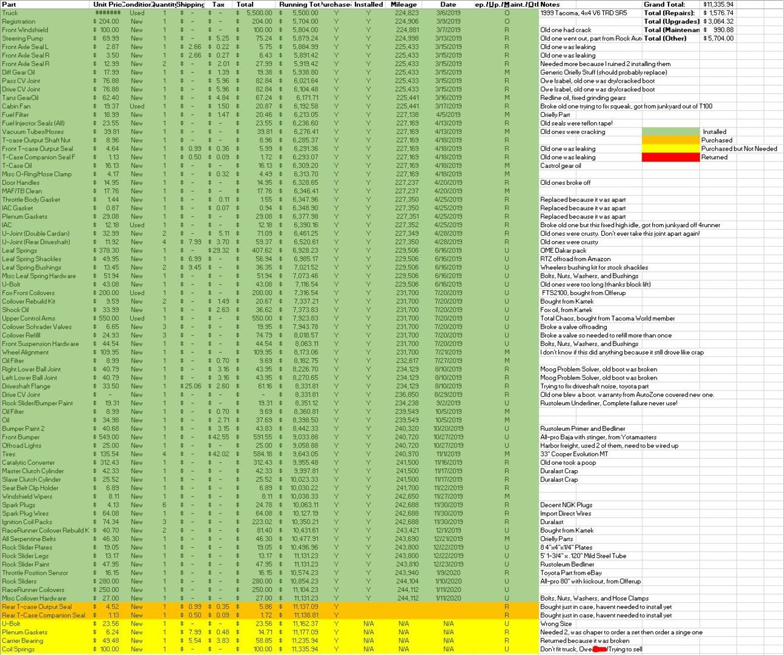Screen dimensions: 783x655
Task: Click the 'Date' column header
Action: (x=448, y=4)
